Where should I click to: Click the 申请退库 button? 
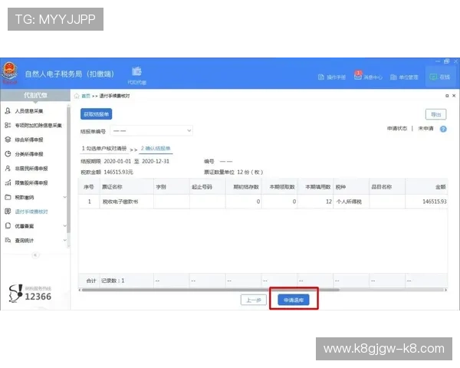(x=294, y=300)
